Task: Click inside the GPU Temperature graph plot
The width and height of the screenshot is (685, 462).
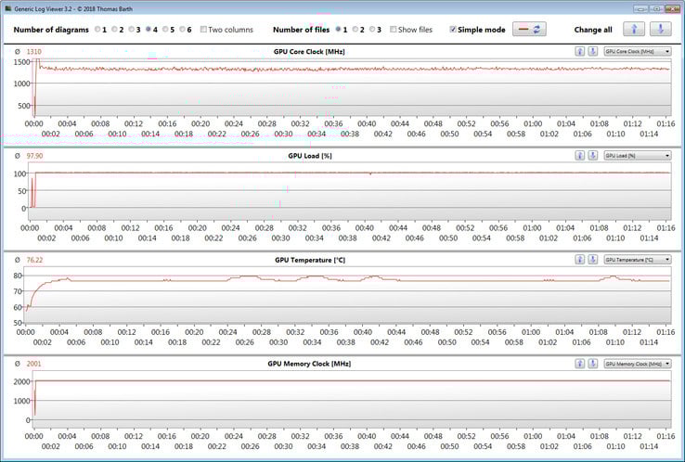Action: click(348, 295)
